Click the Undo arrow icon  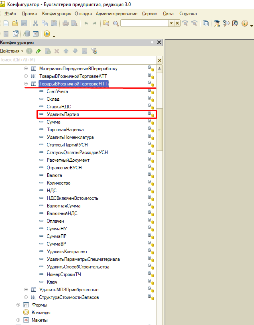[86, 23]
